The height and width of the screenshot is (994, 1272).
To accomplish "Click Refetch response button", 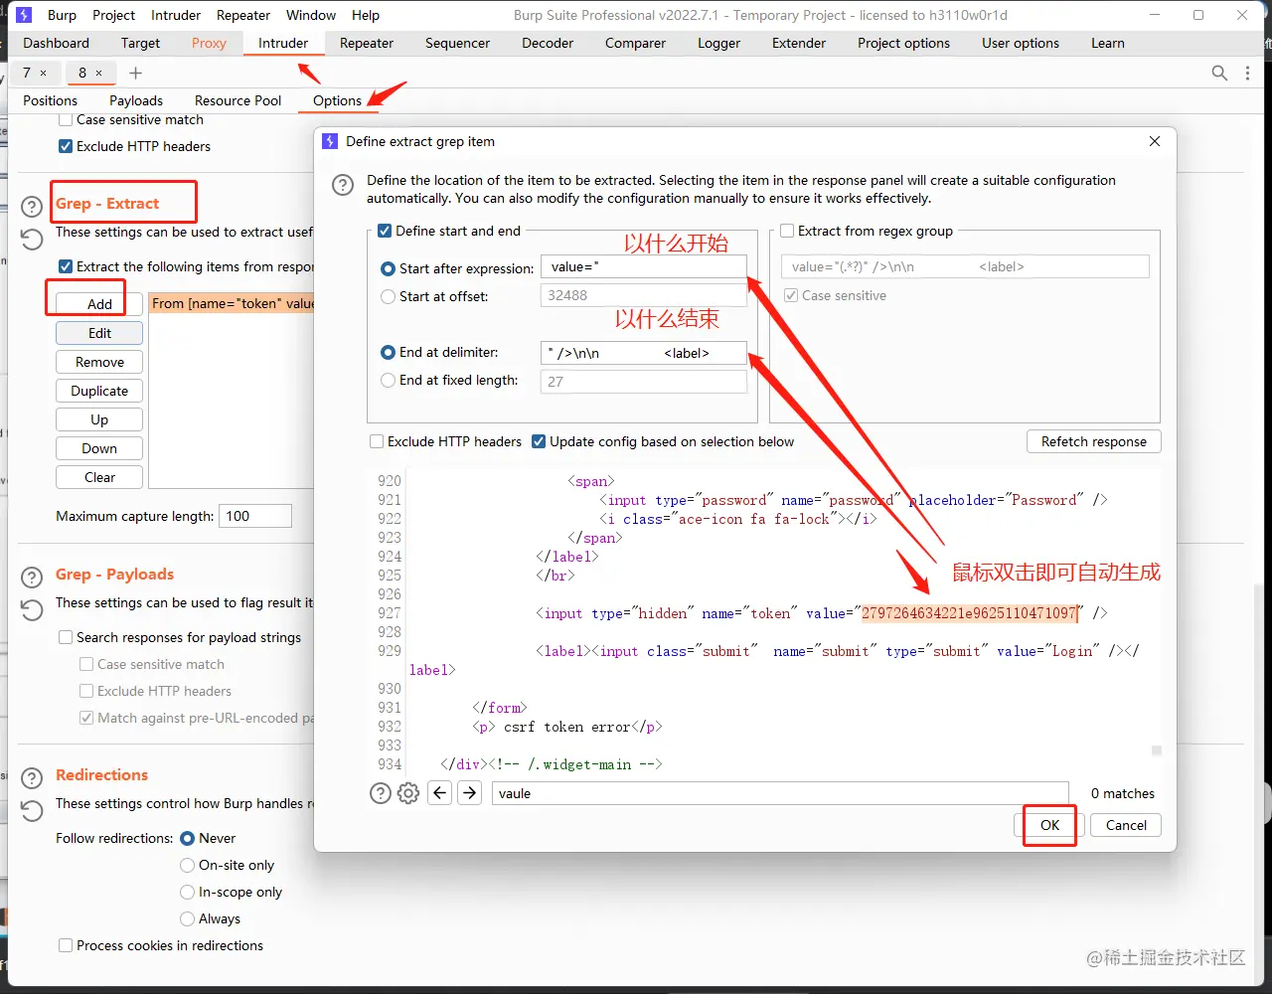I will click(x=1093, y=441).
